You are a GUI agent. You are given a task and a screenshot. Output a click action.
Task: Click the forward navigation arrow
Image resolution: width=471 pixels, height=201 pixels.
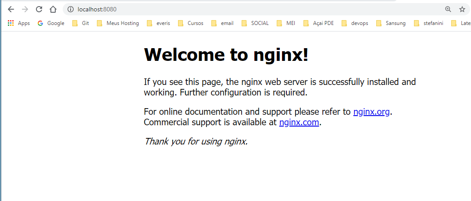25,9
